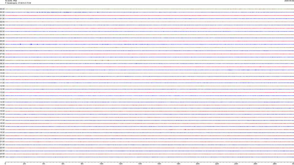Select the 18m axis tick label
This screenshot has width=294, height=165.
coord(179,164)
